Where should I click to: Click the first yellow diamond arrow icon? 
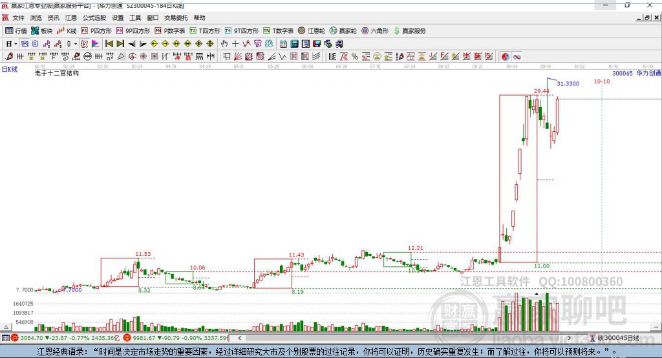pos(154,44)
